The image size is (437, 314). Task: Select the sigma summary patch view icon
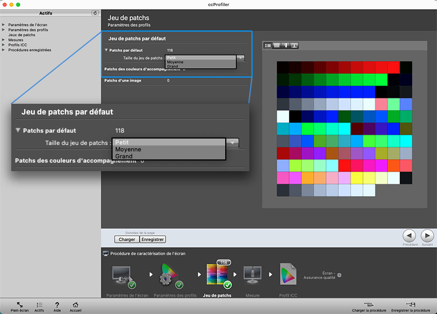pos(268,45)
